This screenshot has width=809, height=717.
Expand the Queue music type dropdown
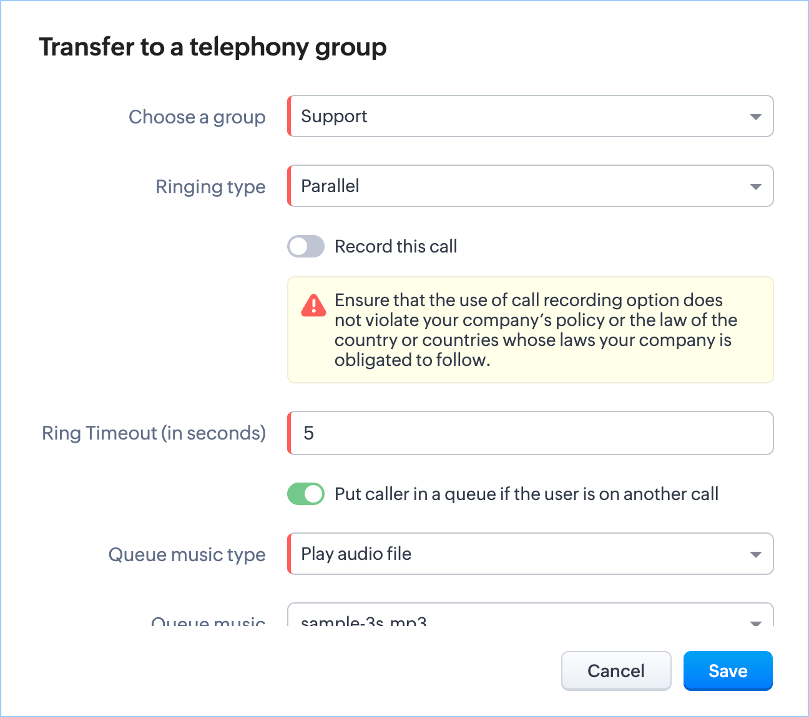coord(529,554)
